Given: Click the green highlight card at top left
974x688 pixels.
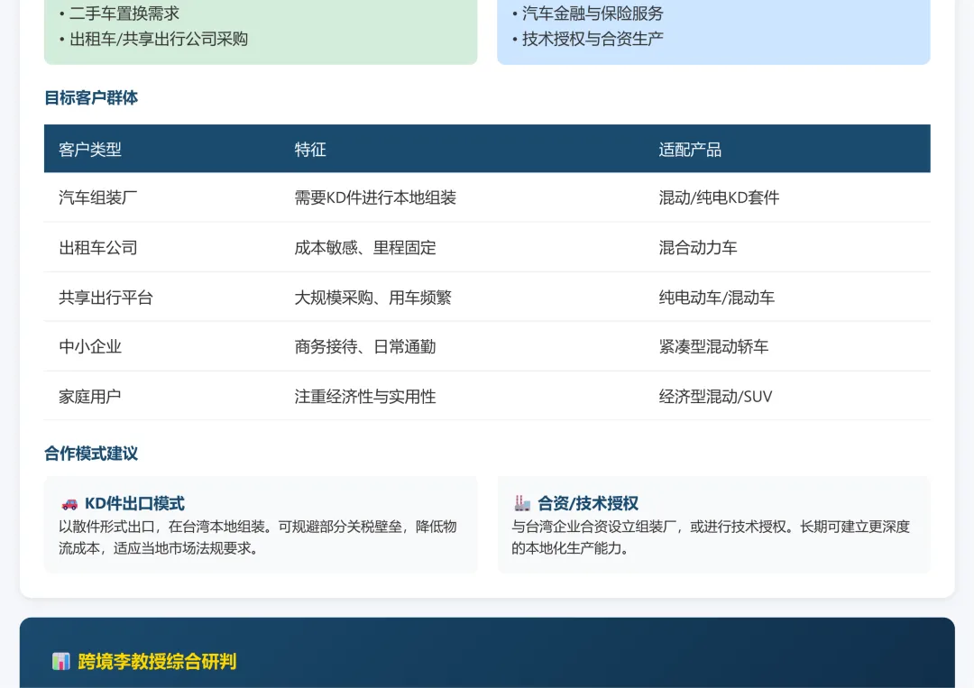Looking at the screenshot, I should coord(261,27).
